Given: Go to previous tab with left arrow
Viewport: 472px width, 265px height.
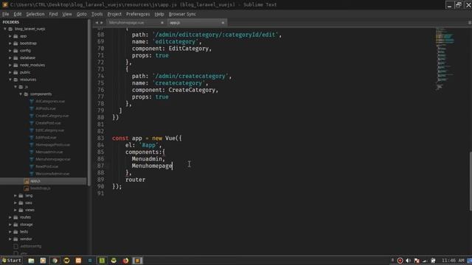Looking at the screenshot, I should pos(97,23).
